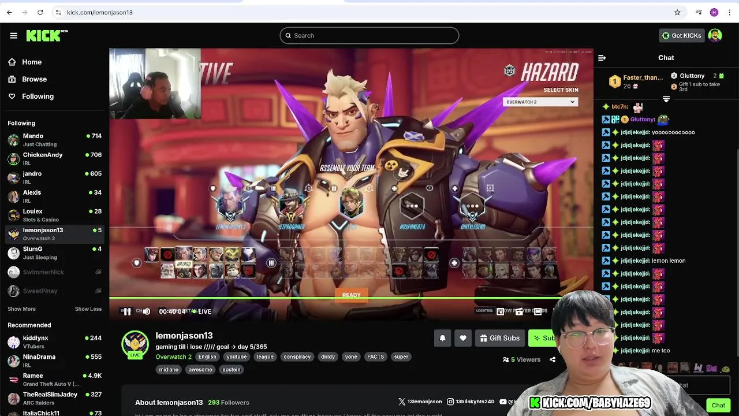Select the FACTS tag
739x416 pixels.
[375, 357]
